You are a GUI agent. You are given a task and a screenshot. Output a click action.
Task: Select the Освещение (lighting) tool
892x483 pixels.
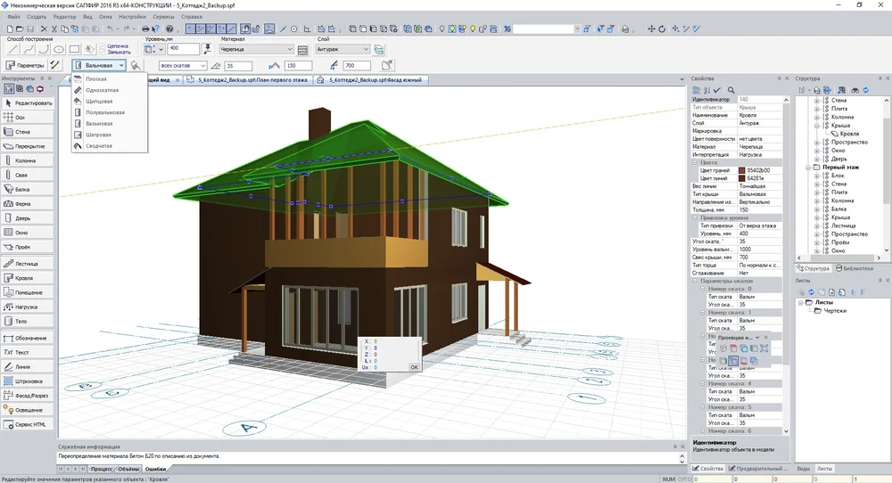[28, 410]
